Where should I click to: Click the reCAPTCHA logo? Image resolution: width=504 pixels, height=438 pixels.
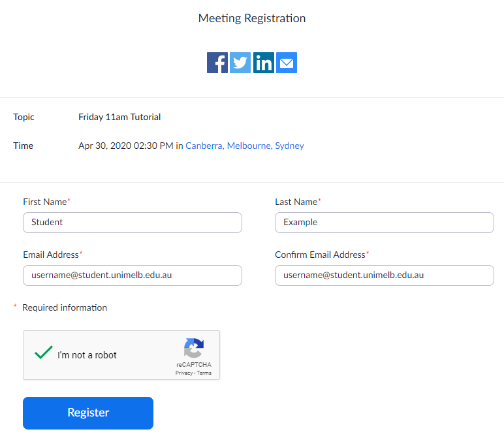(x=194, y=348)
